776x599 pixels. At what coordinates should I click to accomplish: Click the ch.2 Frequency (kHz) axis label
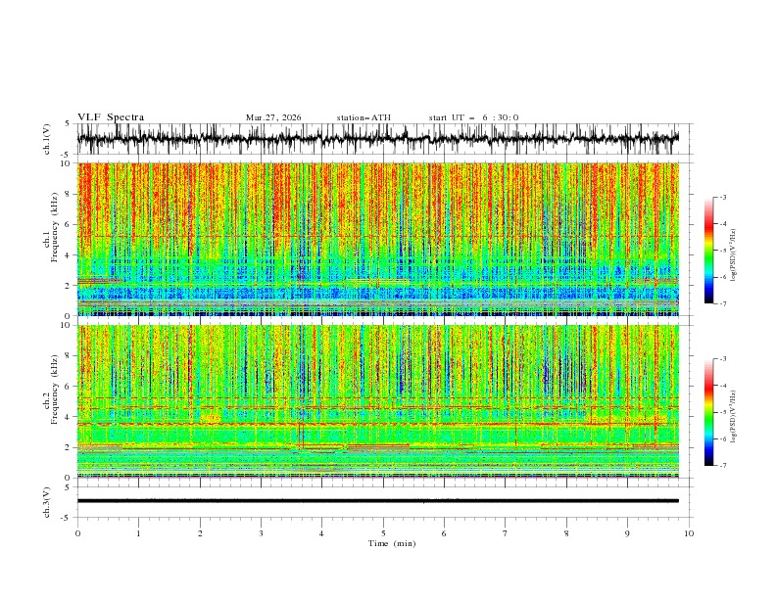[52, 390]
